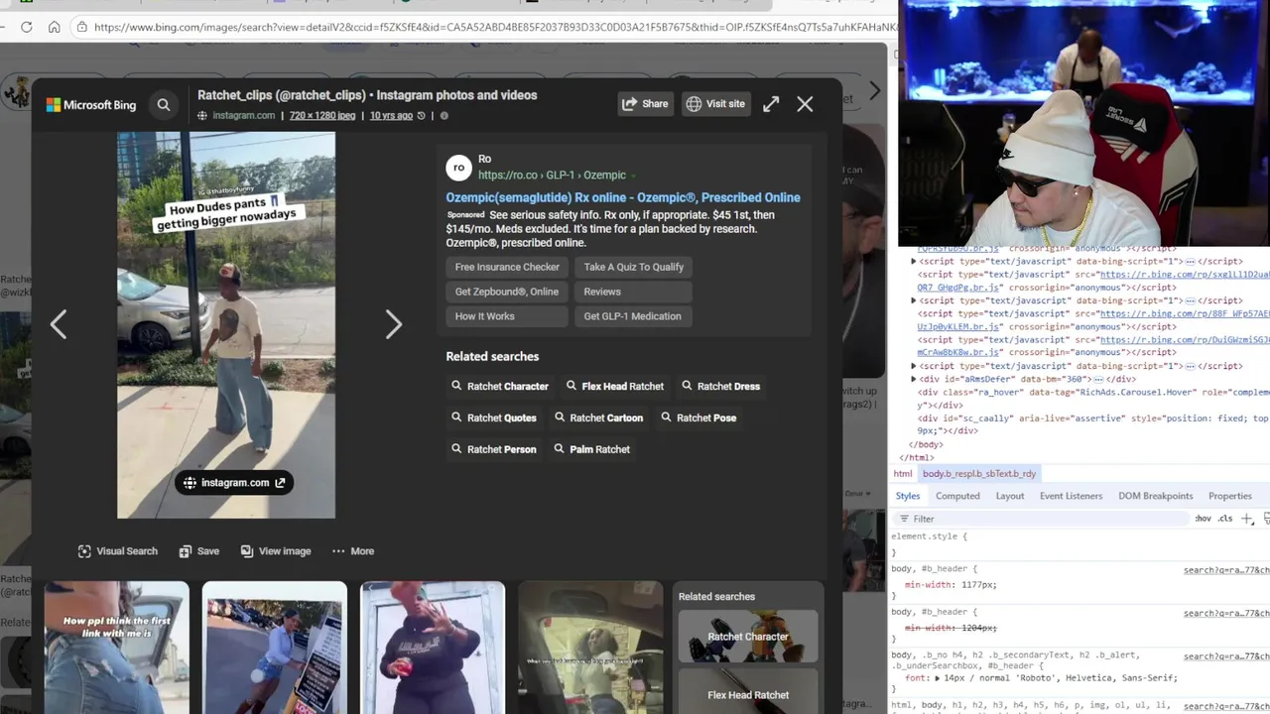
Task: Click the info icon beside 10 yrs ago
Action: pyautogui.click(x=444, y=116)
